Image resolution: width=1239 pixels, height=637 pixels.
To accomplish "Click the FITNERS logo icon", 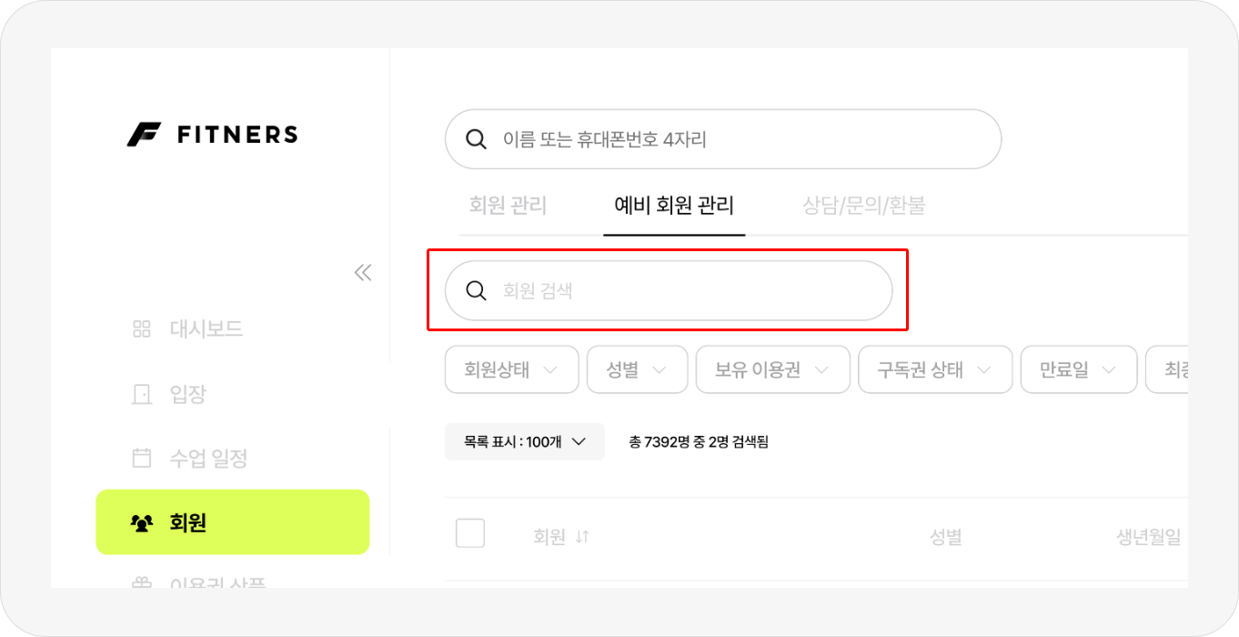I will pos(144,135).
